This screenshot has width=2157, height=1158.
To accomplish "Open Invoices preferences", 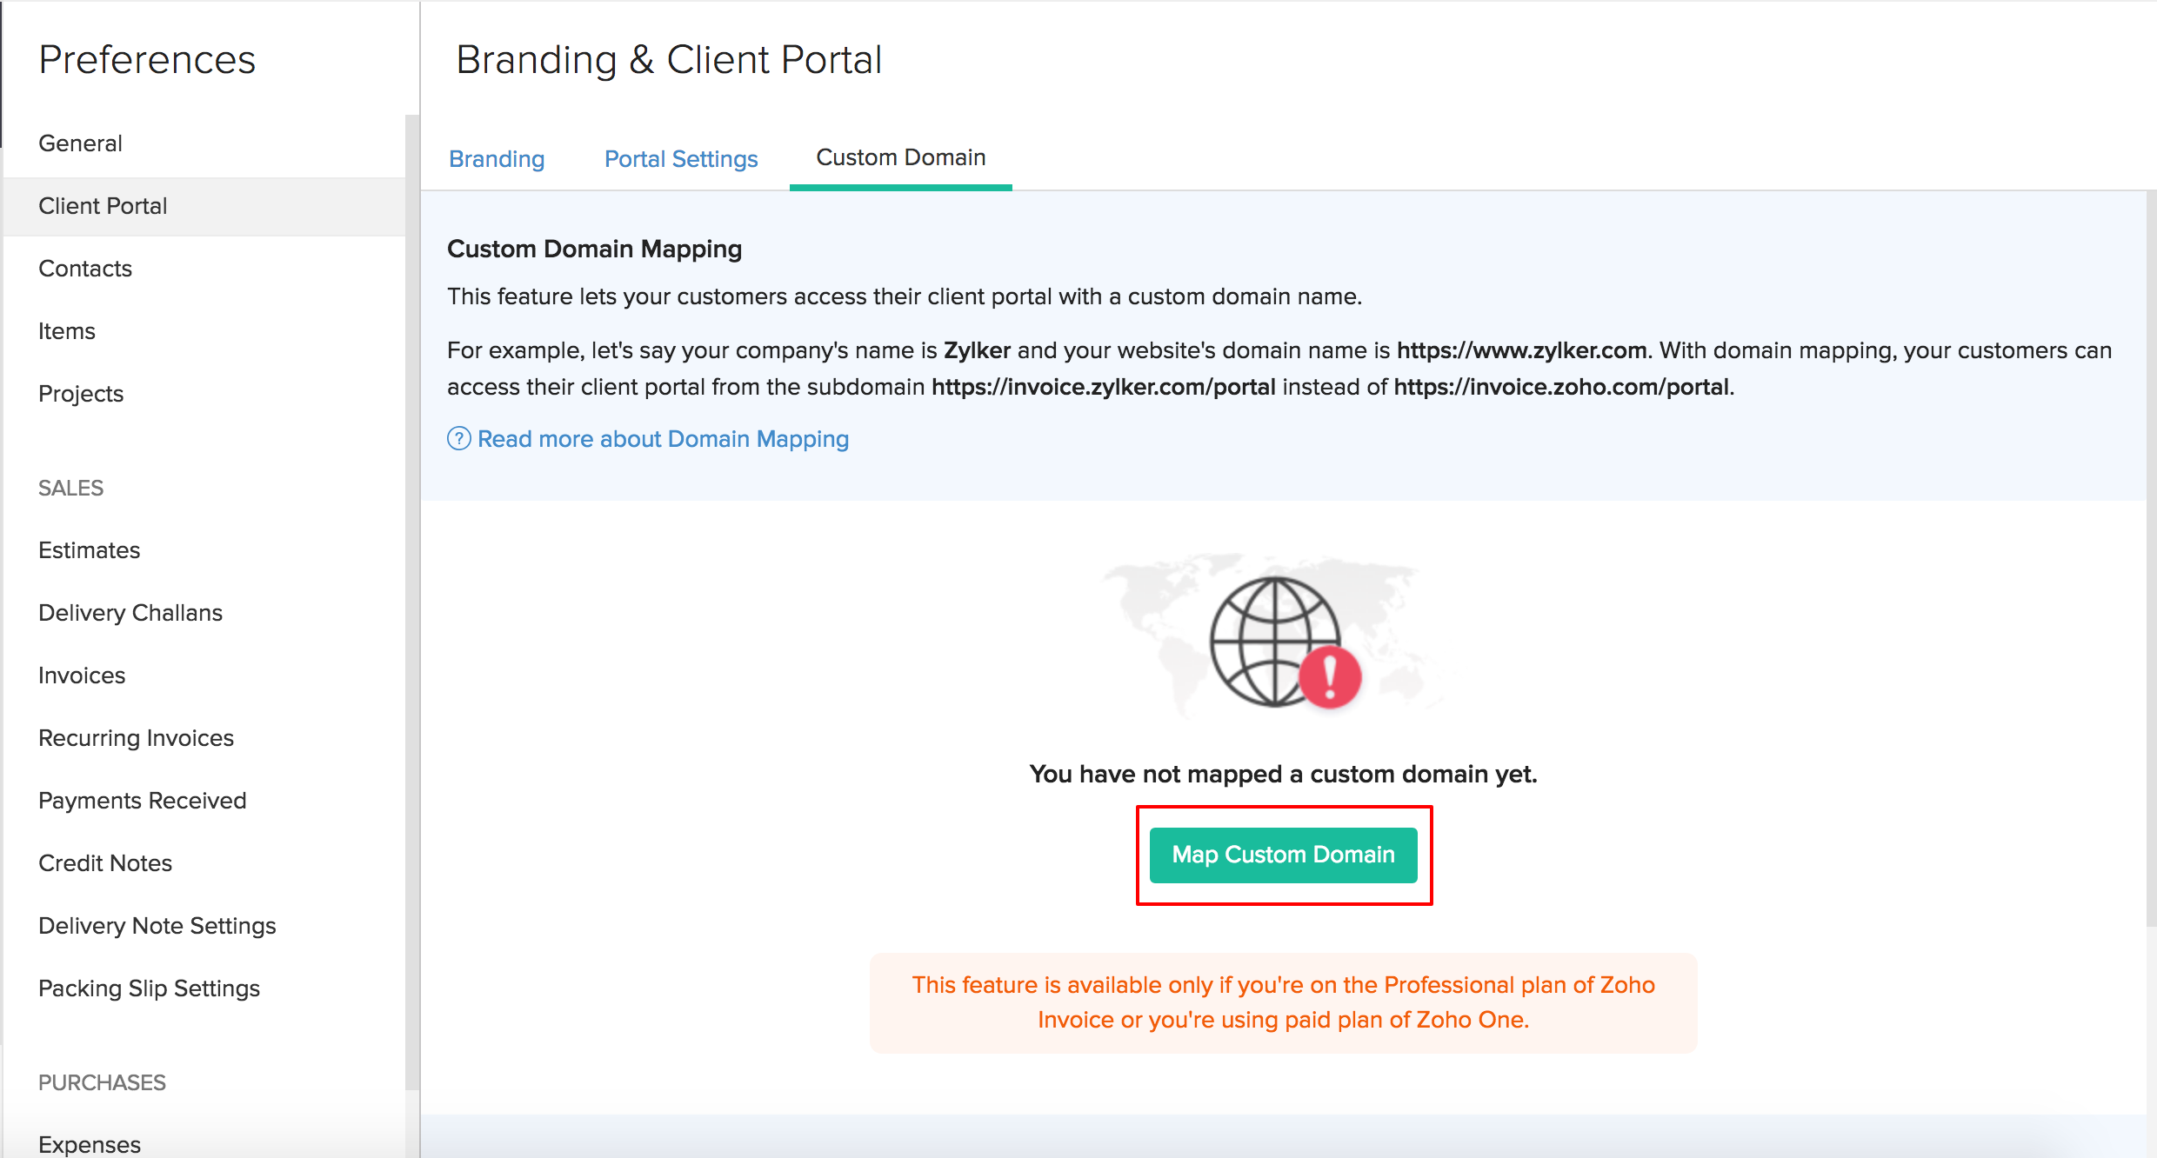I will pos(82,675).
